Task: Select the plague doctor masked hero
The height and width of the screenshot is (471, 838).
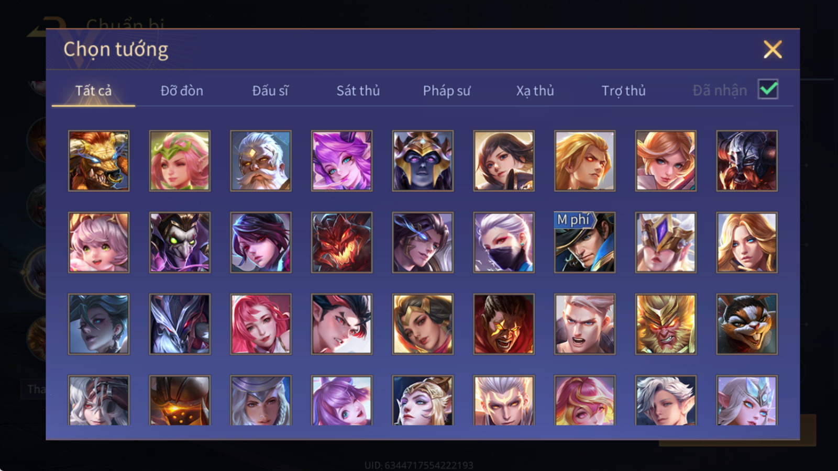Action: tap(180, 242)
